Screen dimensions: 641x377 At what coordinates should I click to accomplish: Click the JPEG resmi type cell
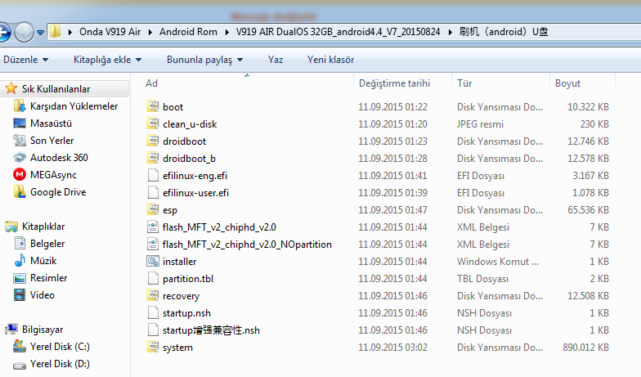[480, 124]
